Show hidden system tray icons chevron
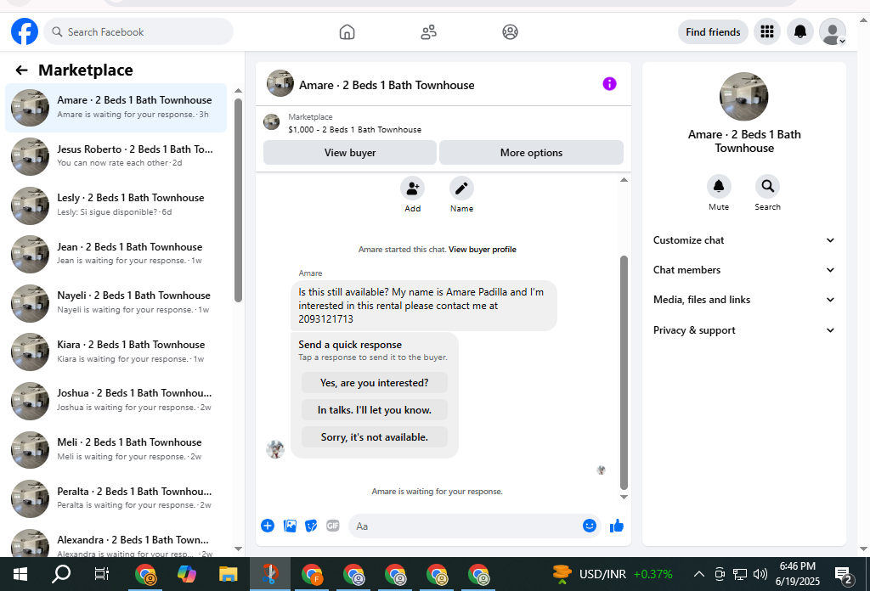 point(699,574)
